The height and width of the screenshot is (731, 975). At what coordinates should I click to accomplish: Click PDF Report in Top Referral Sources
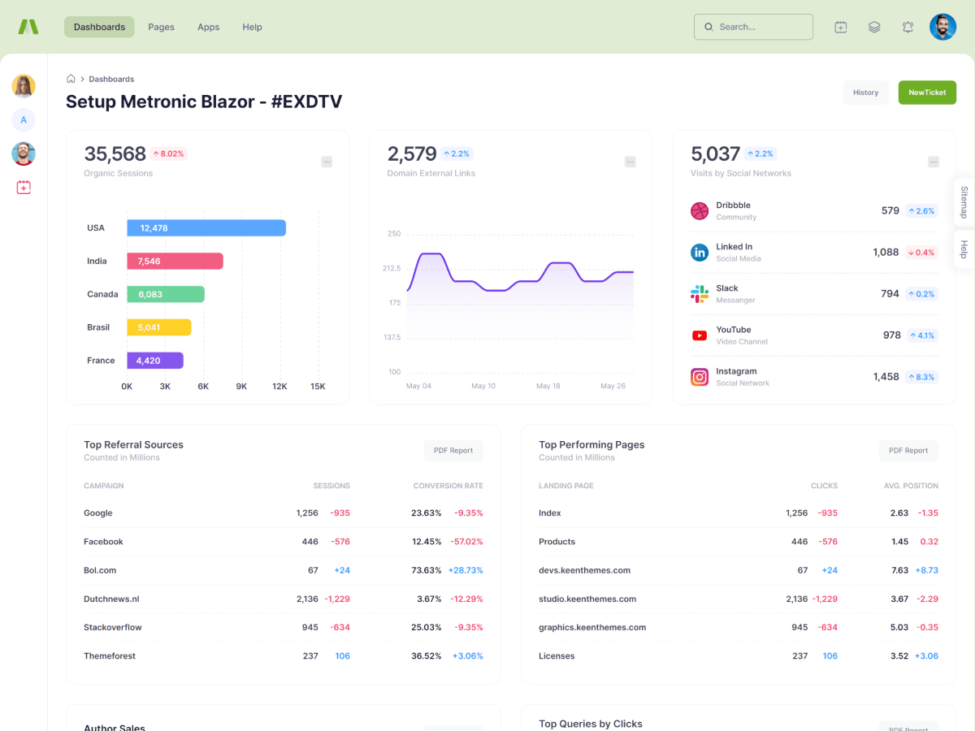(x=453, y=451)
